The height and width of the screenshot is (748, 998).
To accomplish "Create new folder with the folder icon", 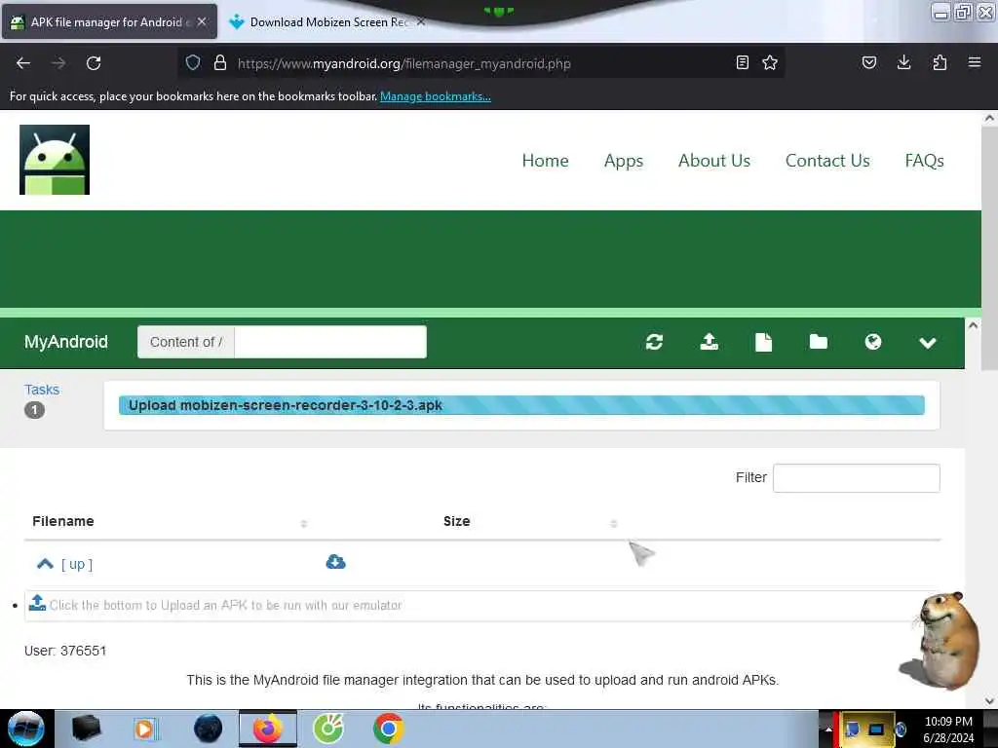I will [x=818, y=342].
